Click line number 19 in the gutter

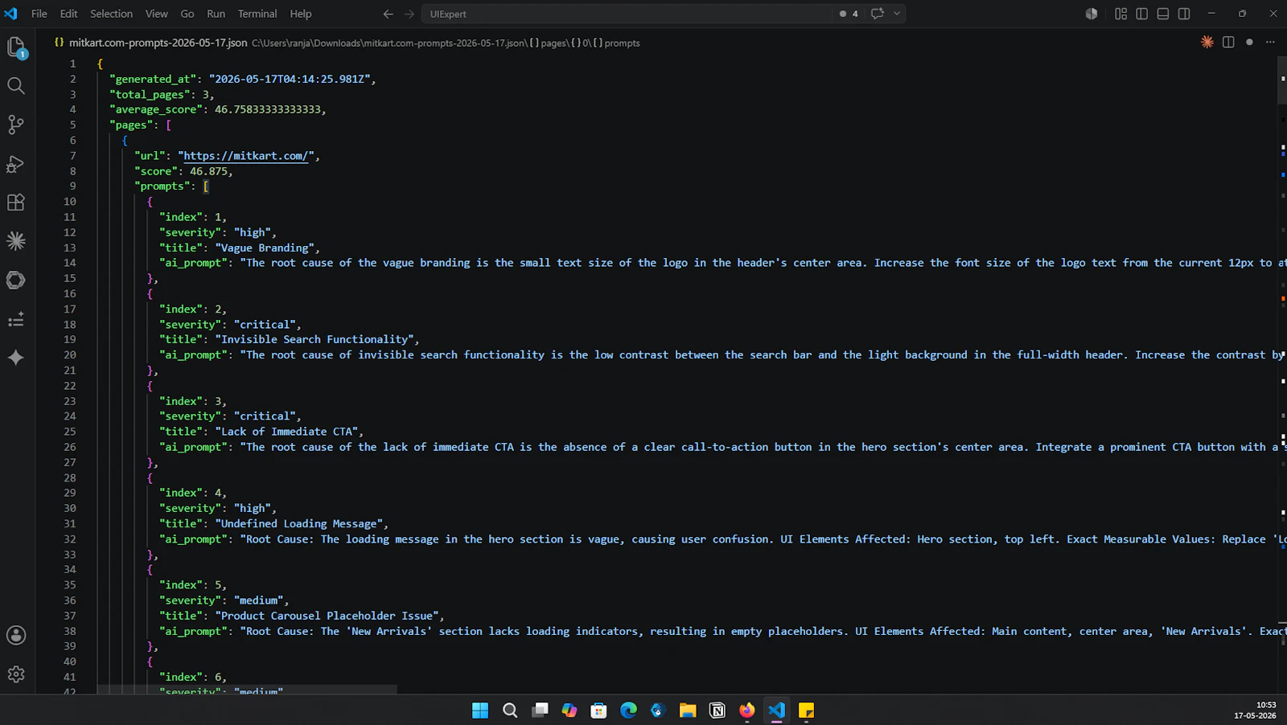click(70, 339)
